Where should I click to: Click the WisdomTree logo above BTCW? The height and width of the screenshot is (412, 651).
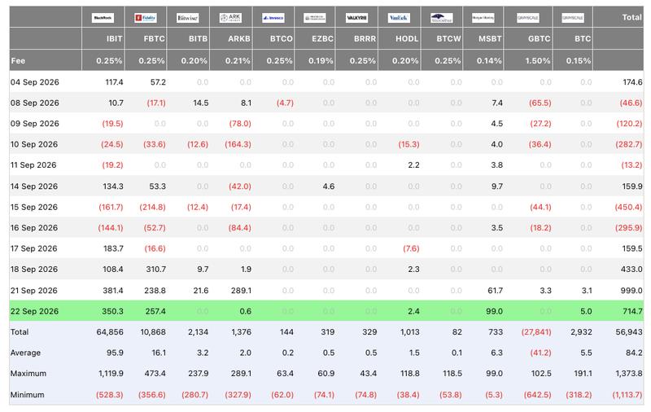[x=442, y=18]
